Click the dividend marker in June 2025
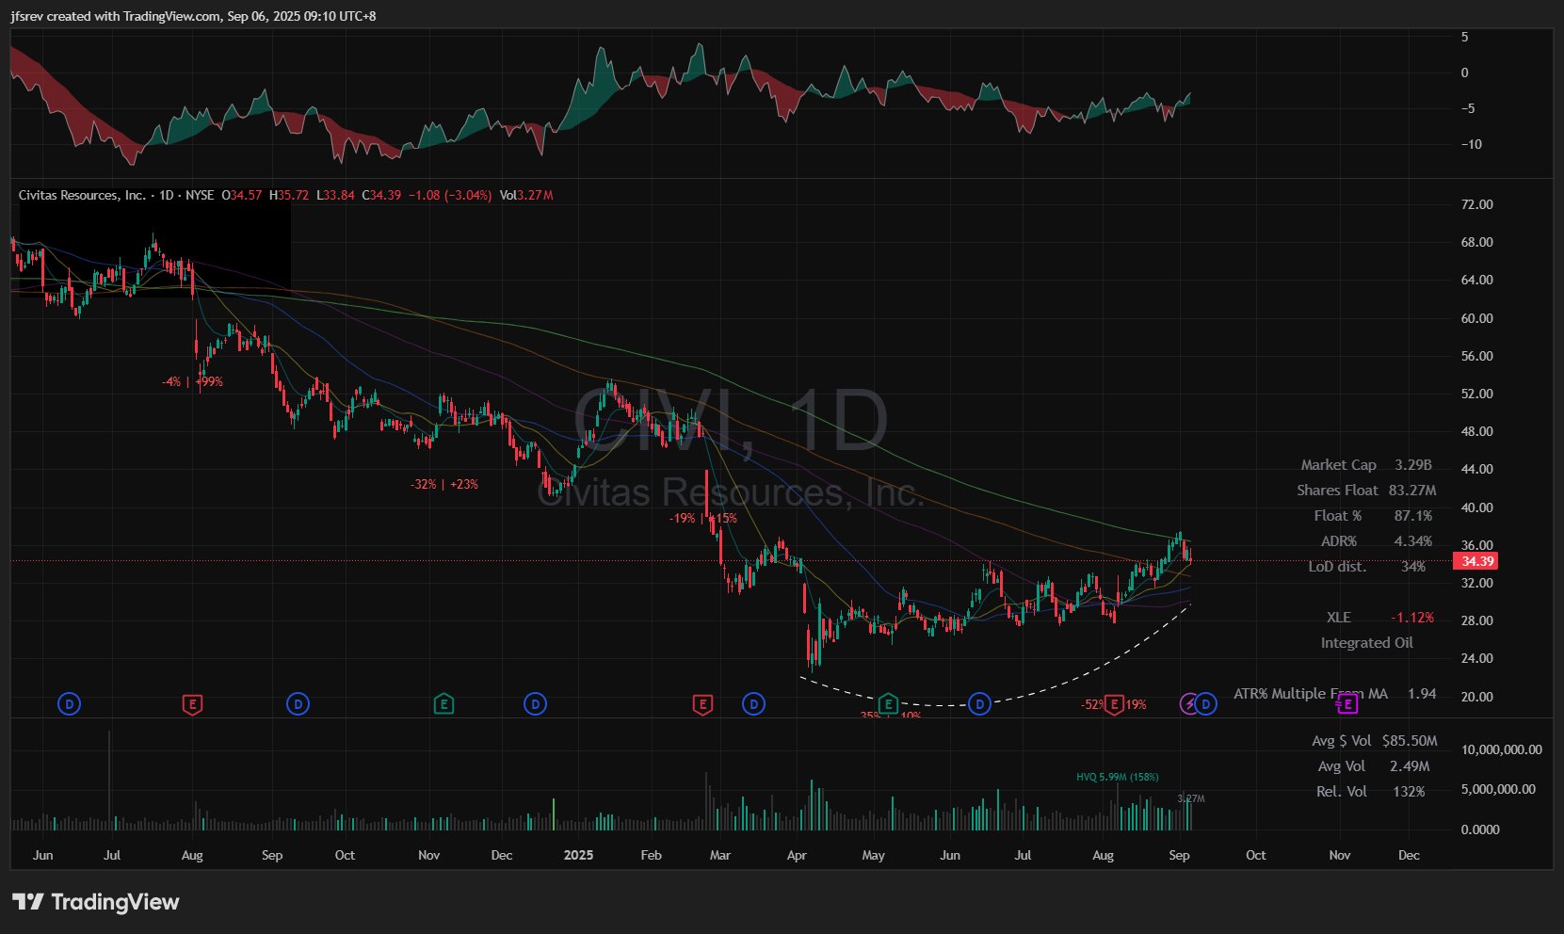 (979, 703)
